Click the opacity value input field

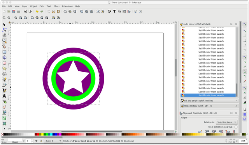coord(28,141)
